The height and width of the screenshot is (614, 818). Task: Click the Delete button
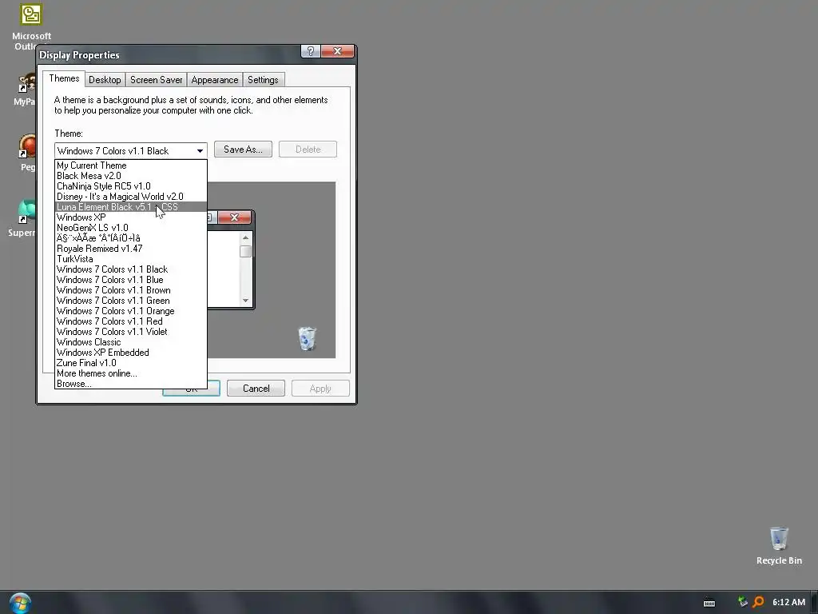pyautogui.click(x=308, y=150)
